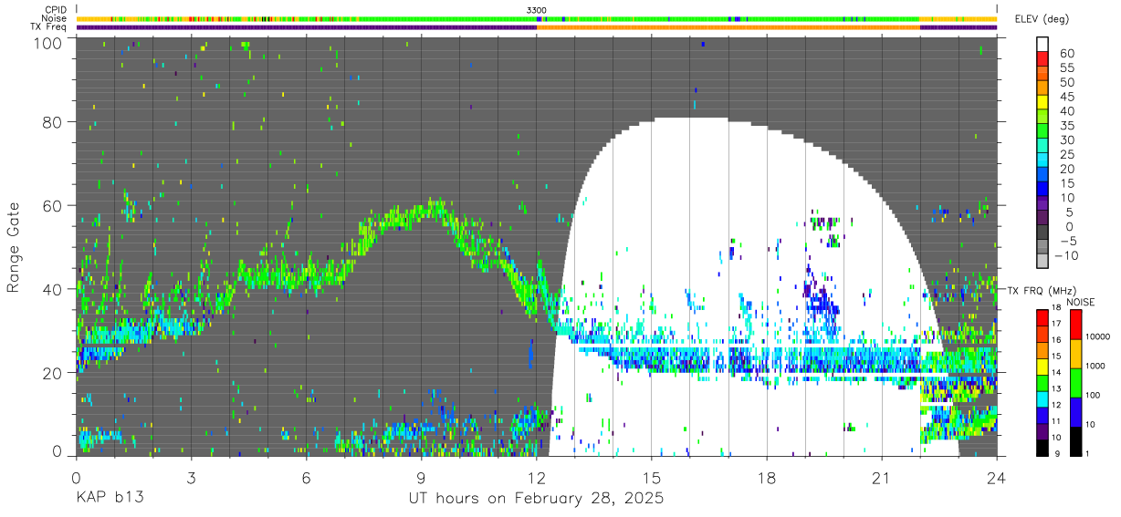Image resolution: width=1121 pixels, height=517 pixels.
Task: Pick the red segment of the ELEV color bar
Action: click(1042, 59)
